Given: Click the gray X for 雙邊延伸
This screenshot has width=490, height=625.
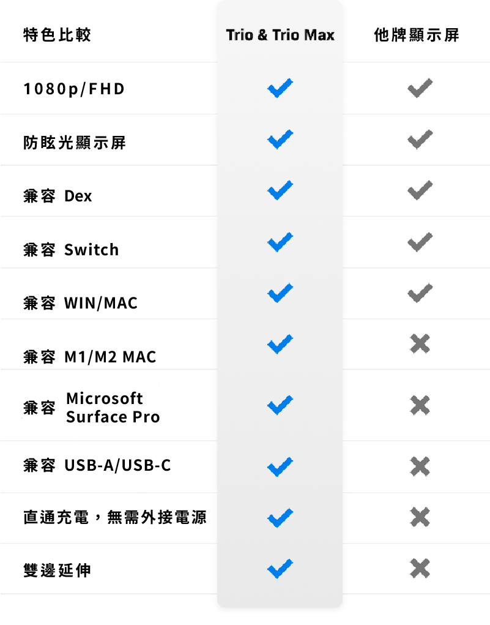Looking at the screenshot, I should pyautogui.click(x=420, y=569).
